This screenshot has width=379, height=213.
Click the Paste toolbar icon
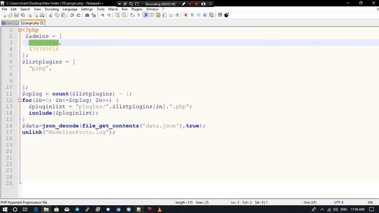pyautogui.click(x=63, y=15)
